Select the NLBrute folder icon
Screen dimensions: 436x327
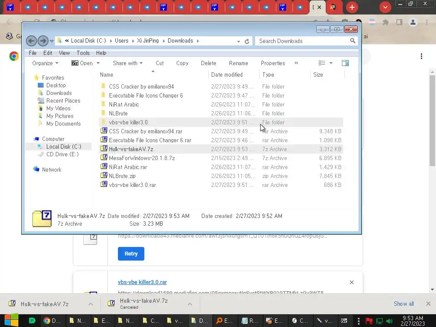coord(103,113)
